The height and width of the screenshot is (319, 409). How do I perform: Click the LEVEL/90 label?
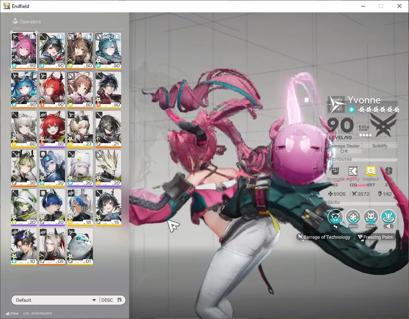(x=340, y=138)
